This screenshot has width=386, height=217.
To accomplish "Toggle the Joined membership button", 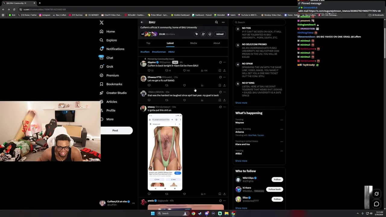I will pyautogui.click(x=220, y=34).
